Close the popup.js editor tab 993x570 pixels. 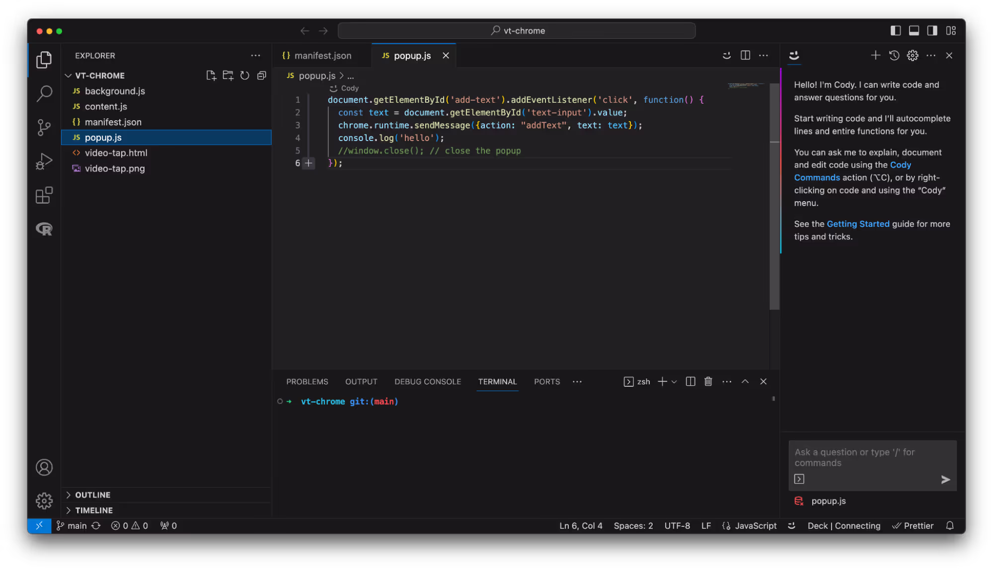446,56
